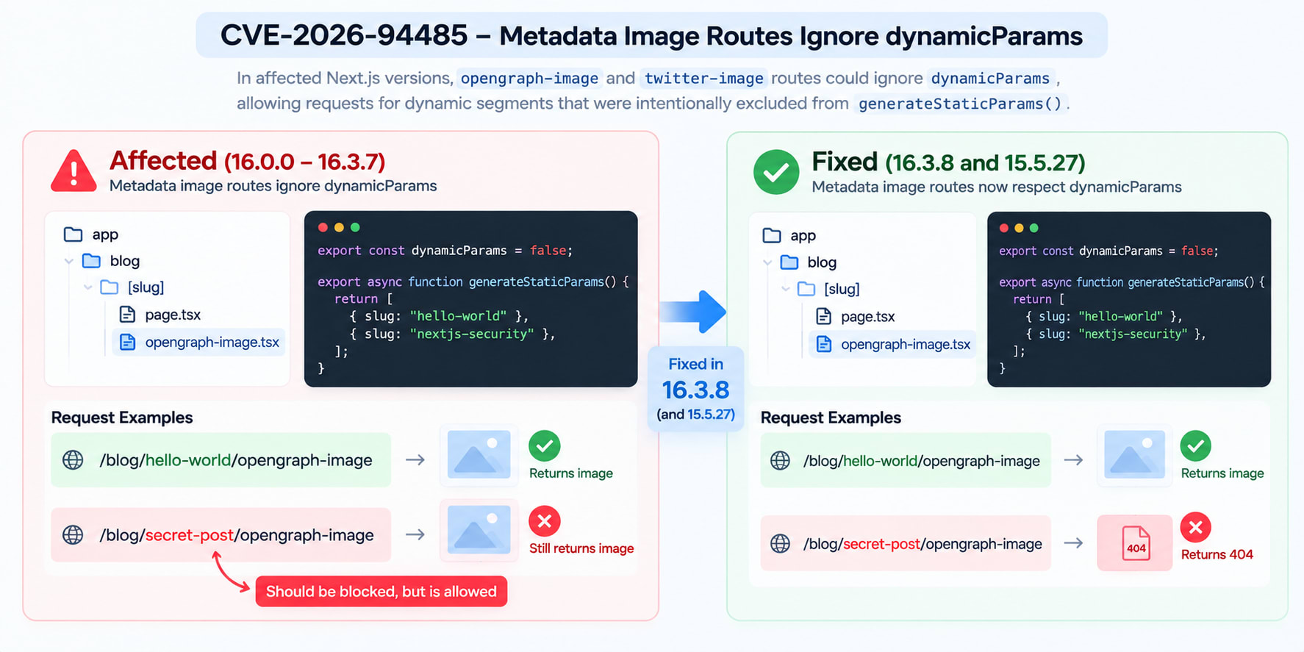
Task: Click the globe icon beside hello-world URL in Fixed panel
Action: [780, 461]
